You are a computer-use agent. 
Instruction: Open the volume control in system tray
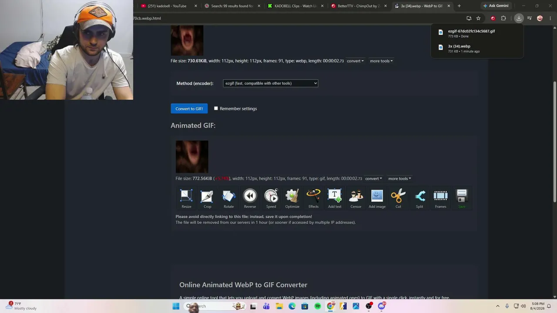[x=523, y=306]
